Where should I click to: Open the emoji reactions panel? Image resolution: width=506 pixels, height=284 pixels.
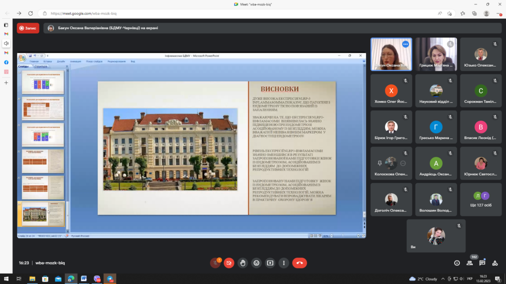coord(256,263)
